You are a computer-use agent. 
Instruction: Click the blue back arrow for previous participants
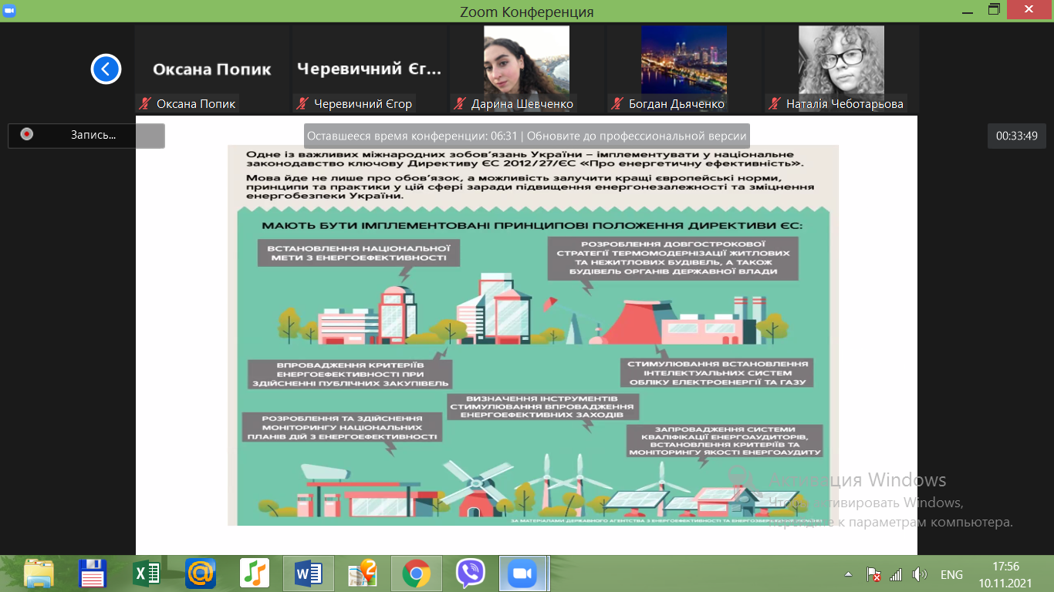coord(106,69)
